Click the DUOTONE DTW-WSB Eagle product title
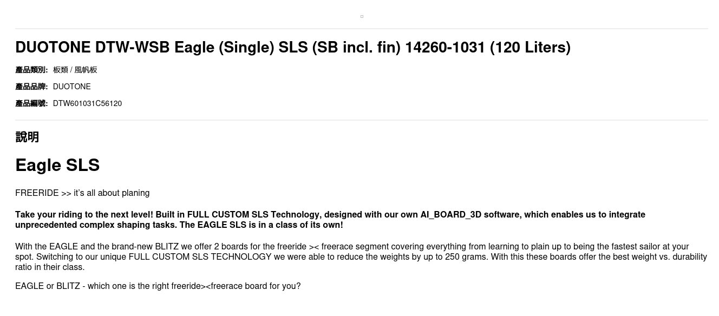 292,48
